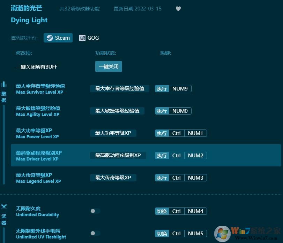Click the NUM1 hotkey box
Image resolution: width=283 pixels, height=243 pixels.
click(x=195, y=133)
